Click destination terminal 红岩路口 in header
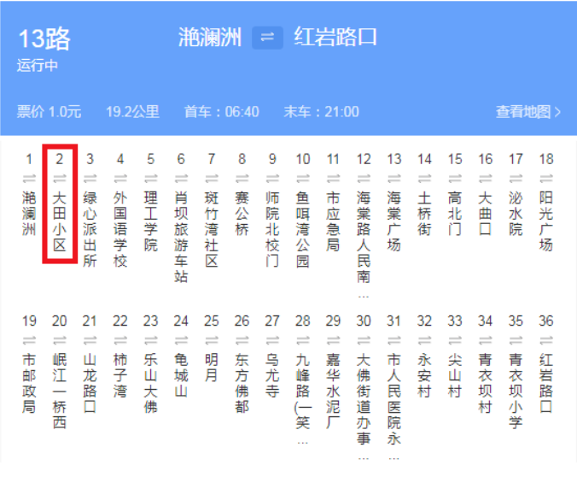Image resolution: width=577 pixels, height=477 pixels. (335, 37)
